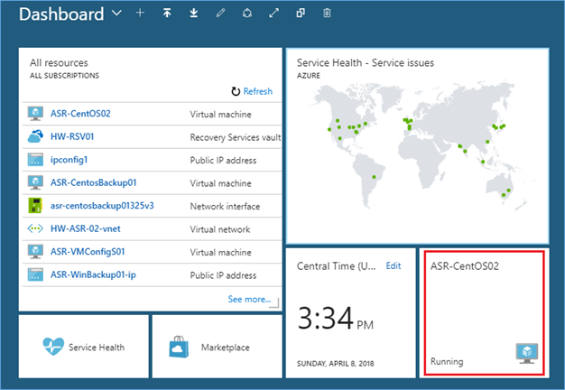The height and width of the screenshot is (390, 565).
Task: Click the ASR-CentOS02 virtual machine row icon
Action: (x=35, y=114)
